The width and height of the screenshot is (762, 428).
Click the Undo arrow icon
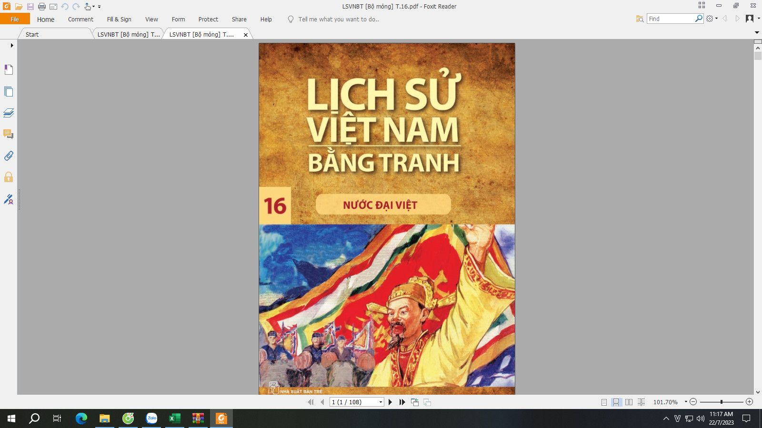tap(65, 7)
